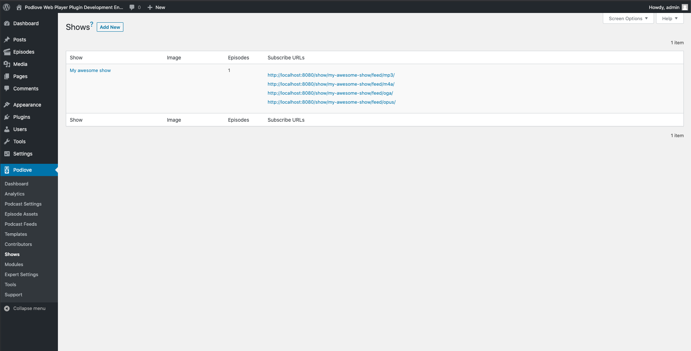Expand the Screen Options dropdown
The image size is (691, 351).
628,18
